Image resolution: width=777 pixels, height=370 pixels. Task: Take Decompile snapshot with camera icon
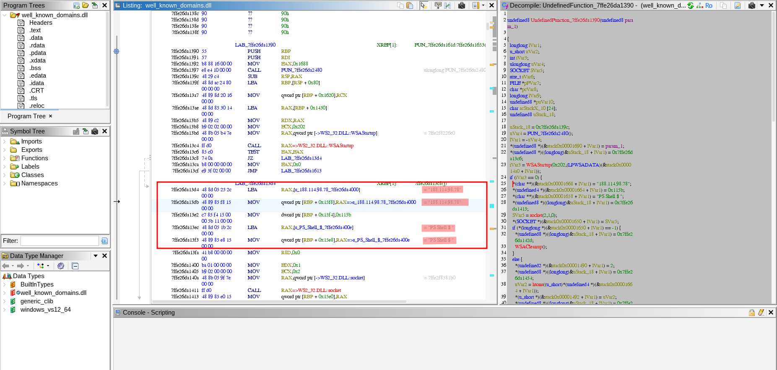click(x=752, y=5)
